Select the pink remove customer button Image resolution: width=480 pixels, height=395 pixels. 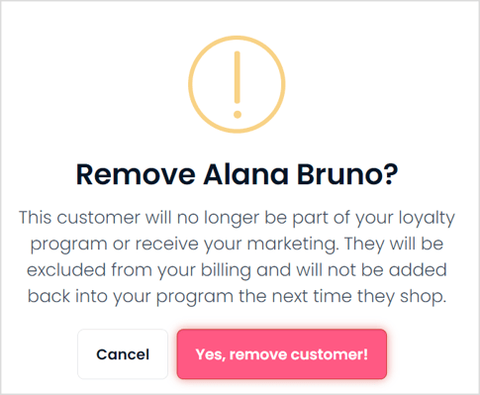282,354
